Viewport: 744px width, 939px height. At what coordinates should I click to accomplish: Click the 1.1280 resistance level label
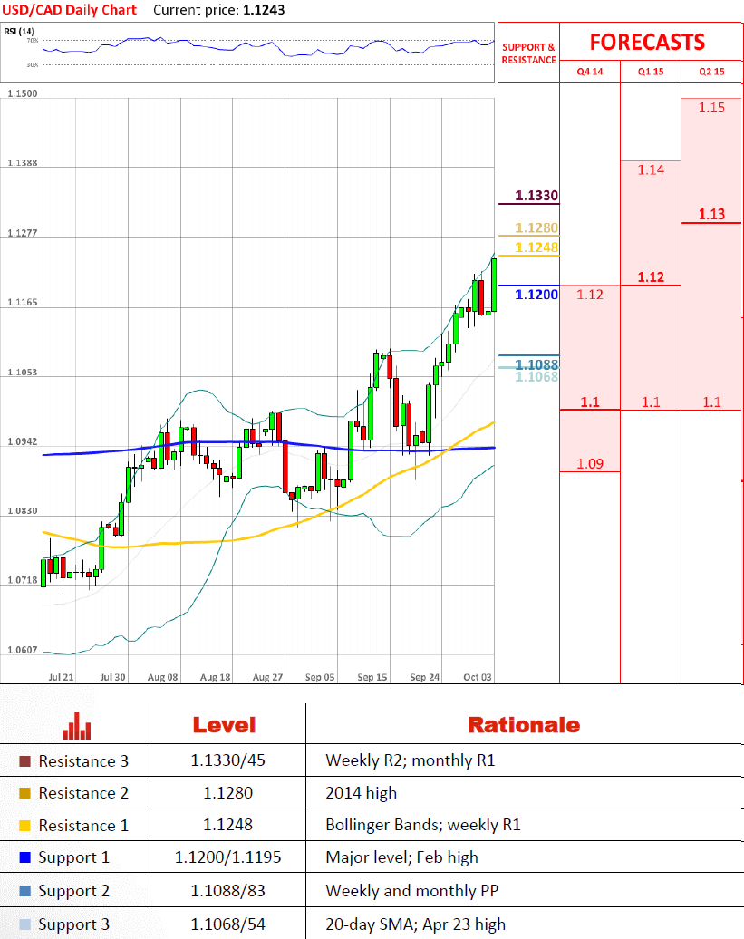[x=536, y=227]
